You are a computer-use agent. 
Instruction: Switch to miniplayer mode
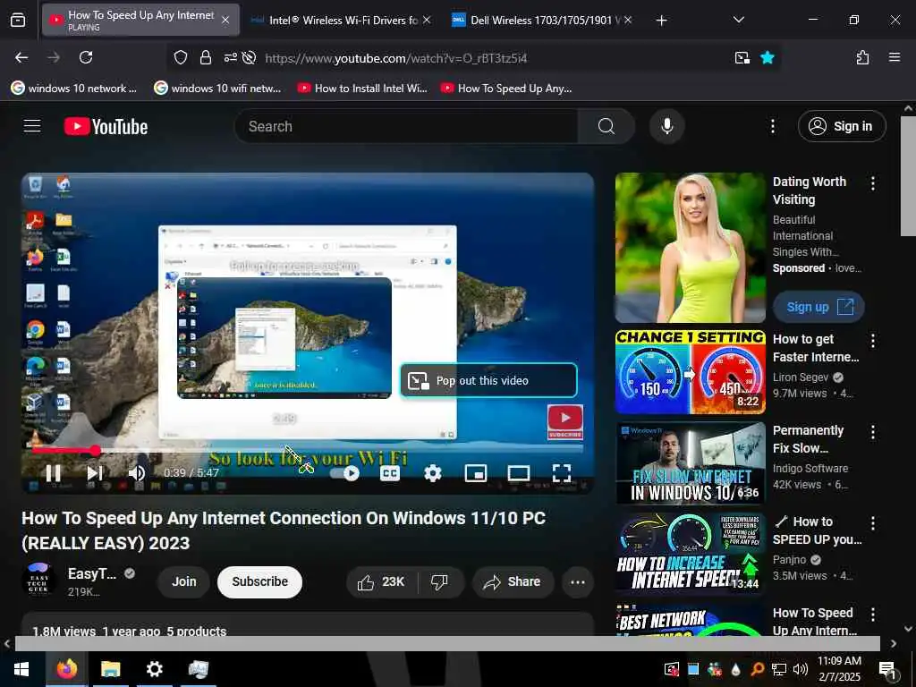[476, 473]
